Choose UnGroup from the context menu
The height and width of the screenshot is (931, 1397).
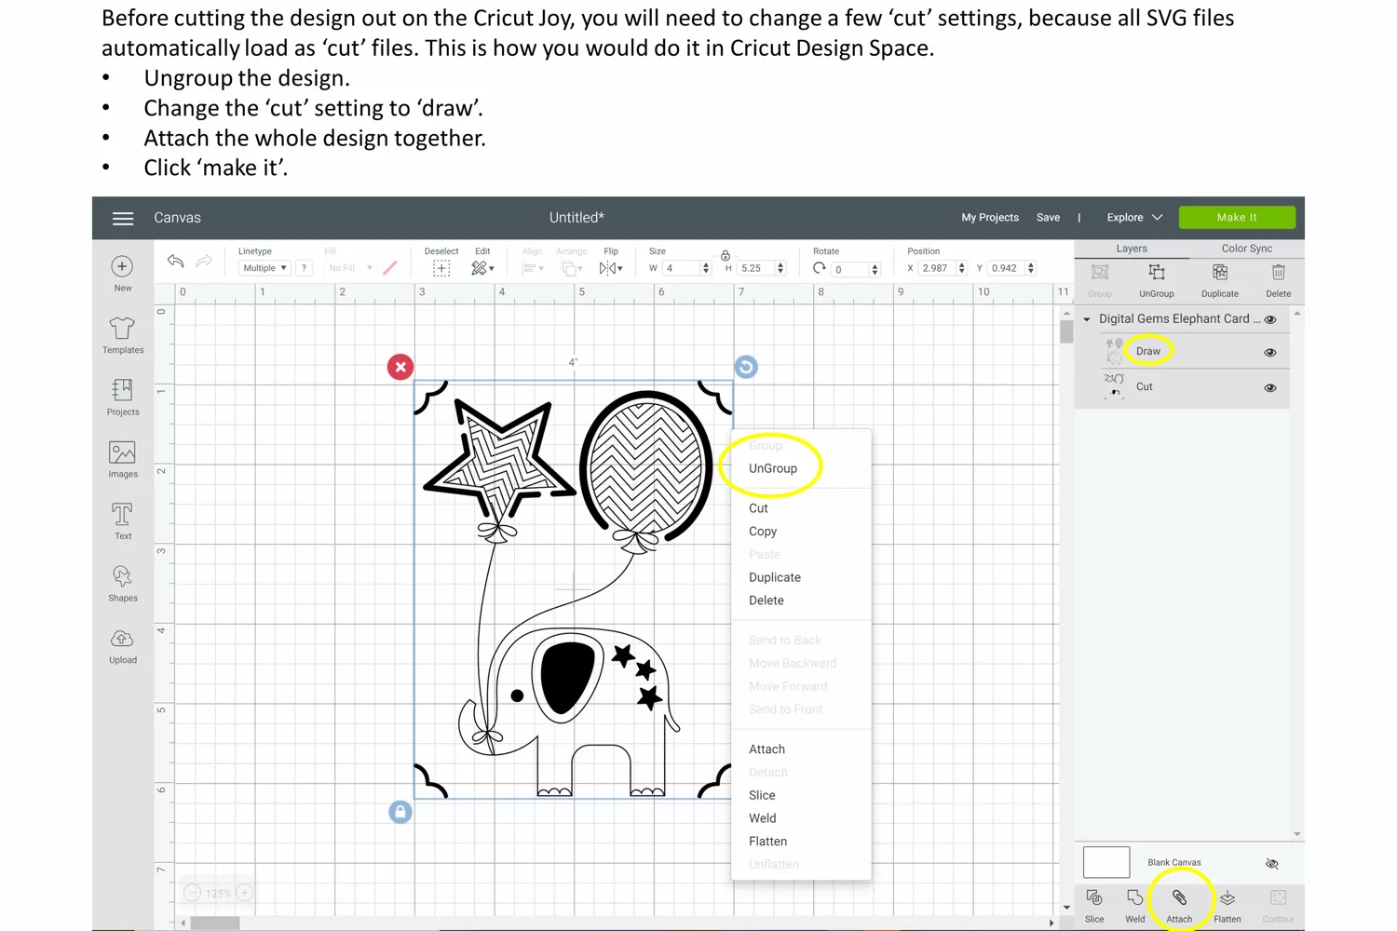click(x=773, y=468)
